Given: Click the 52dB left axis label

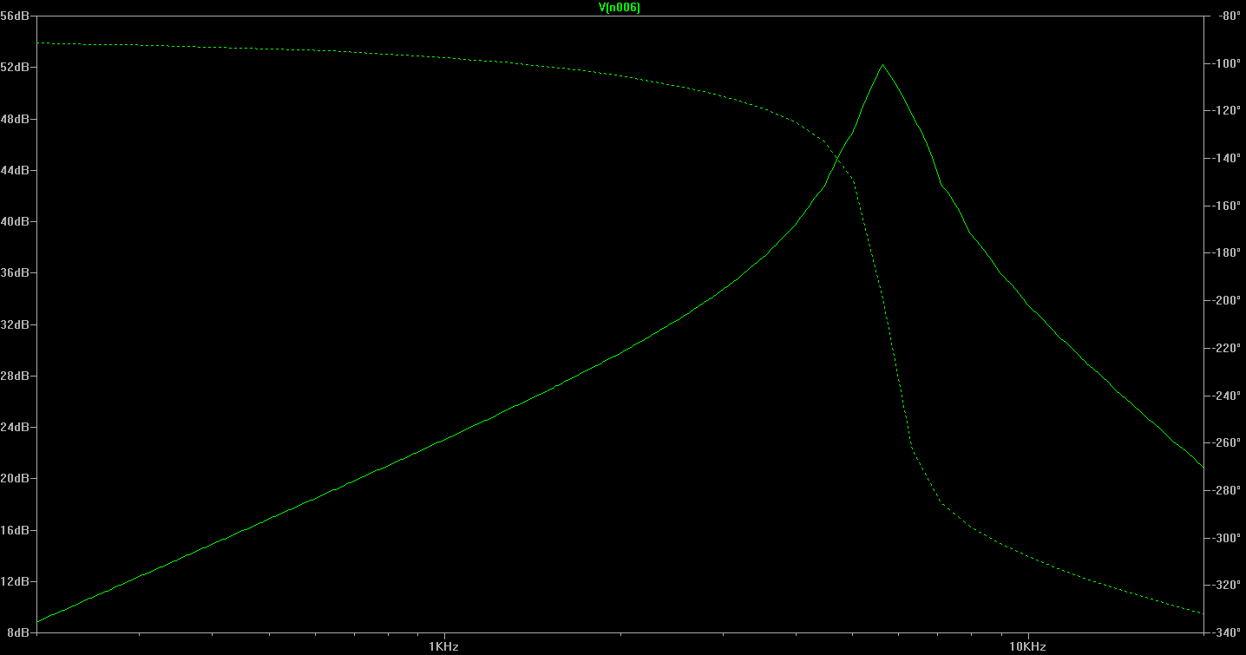Looking at the screenshot, I should (15, 67).
